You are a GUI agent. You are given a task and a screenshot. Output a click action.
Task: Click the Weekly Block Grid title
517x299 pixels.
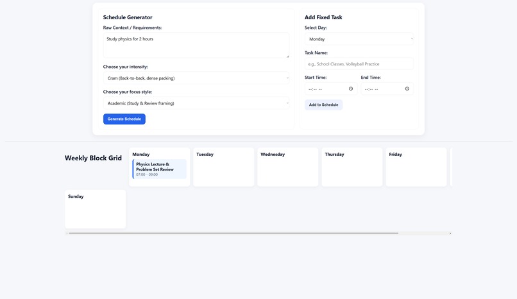click(93, 158)
